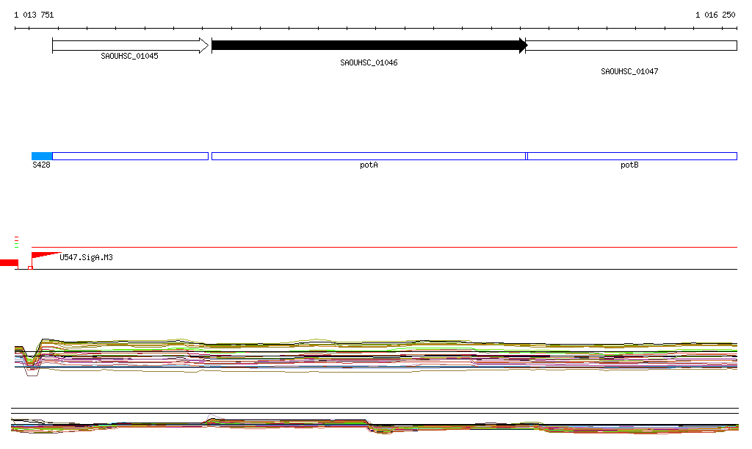This screenshot has width=752, height=449.
Task: Select the blue S428 segment
Action: pyautogui.click(x=42, y=156)
